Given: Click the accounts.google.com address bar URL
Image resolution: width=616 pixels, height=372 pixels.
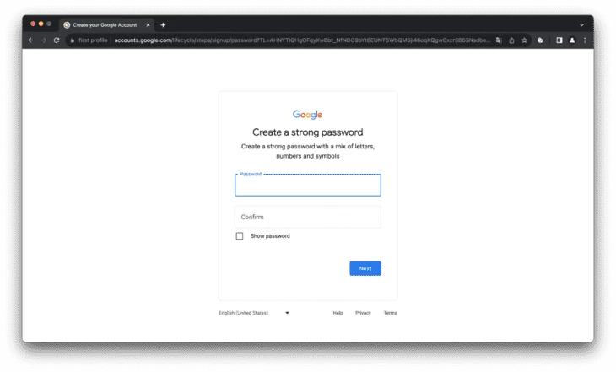Looking at the screenshot, I should (302, 40).
